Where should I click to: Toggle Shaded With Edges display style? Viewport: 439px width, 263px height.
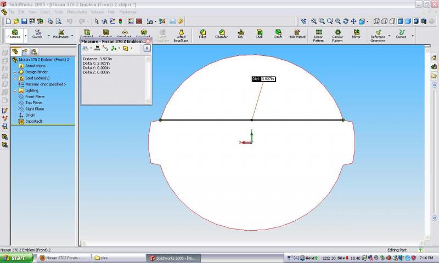[401, 21]
